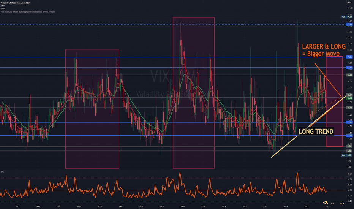Click the High 89.53 price label
This screenshot has height=209, width=354.
[x=347, y=17]
